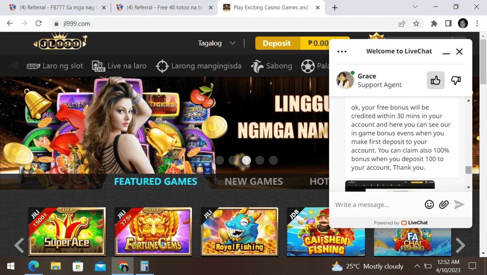Click the category bar left arrow
This screenshot has width=487, height=275.
[14, 66]
